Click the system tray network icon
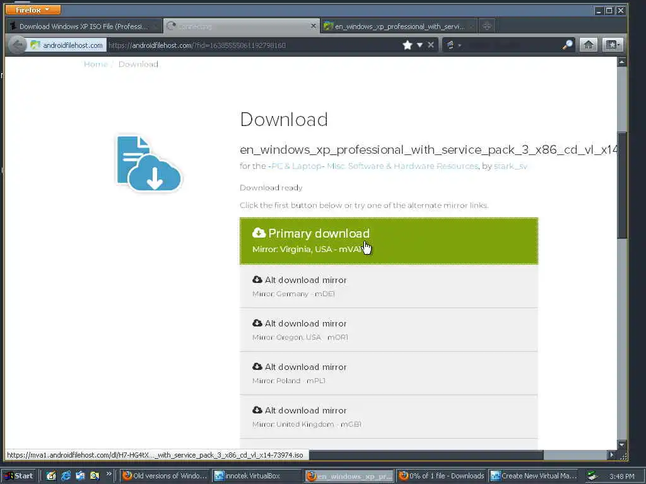 tap(593, 476)
